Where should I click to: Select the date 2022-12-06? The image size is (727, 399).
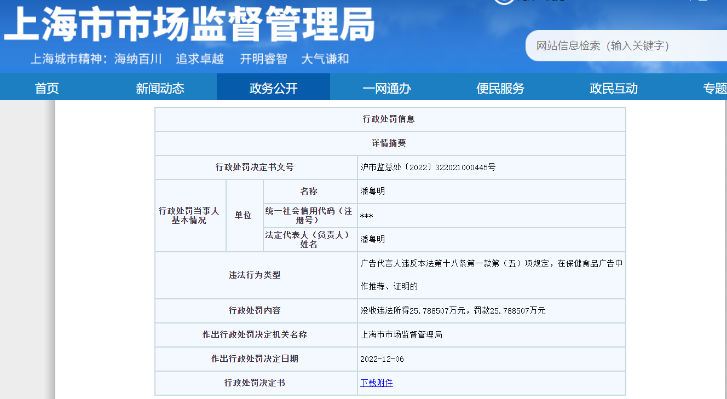tap(382, 359)
